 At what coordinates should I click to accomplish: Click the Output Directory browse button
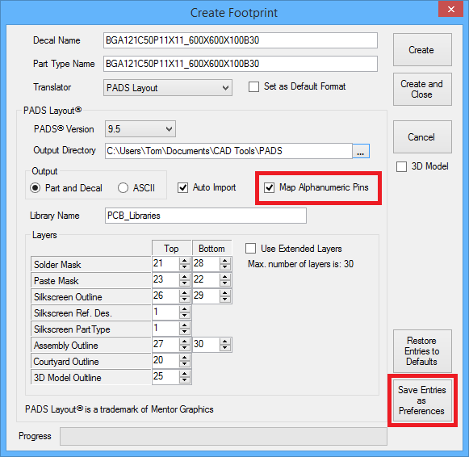tap(361, 151)
